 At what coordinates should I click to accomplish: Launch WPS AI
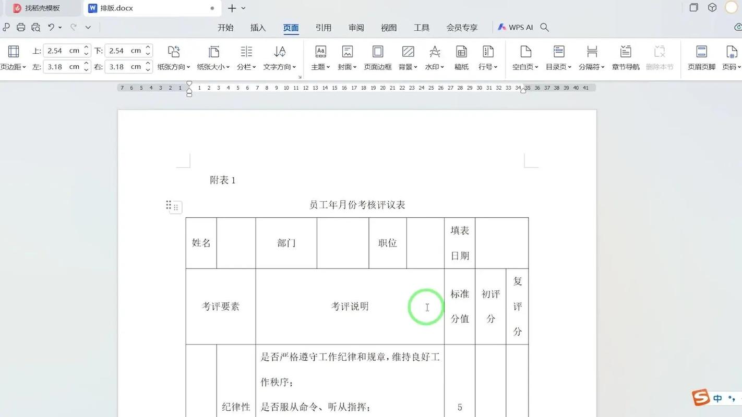pos(515,27)
